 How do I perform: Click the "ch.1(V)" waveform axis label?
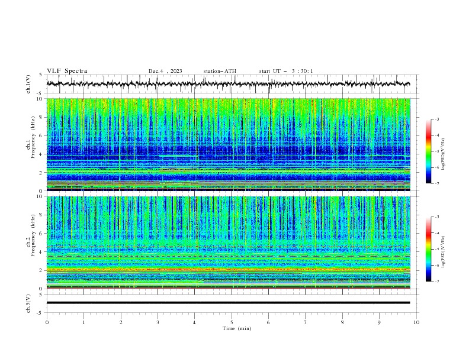tap(28, 84)
